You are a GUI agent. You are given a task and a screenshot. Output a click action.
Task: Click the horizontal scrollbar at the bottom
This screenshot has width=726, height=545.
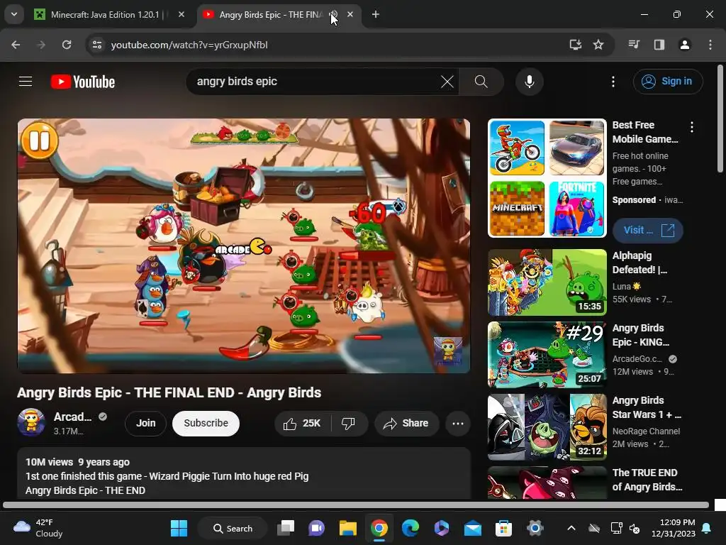tap(356, 505)
